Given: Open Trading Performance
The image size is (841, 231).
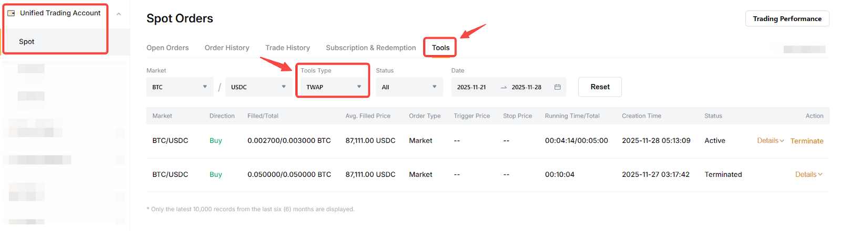Looking at the screenshot, I should point(787,19).
